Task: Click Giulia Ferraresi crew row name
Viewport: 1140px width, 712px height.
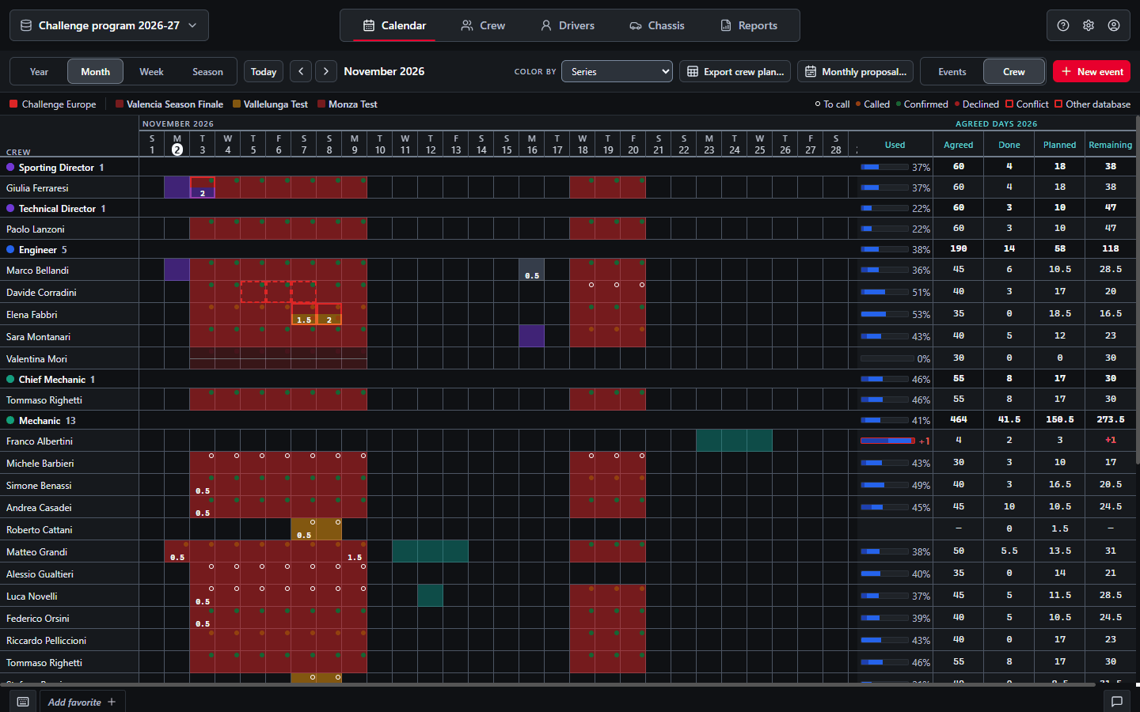Action: click(x=37, y=187)
